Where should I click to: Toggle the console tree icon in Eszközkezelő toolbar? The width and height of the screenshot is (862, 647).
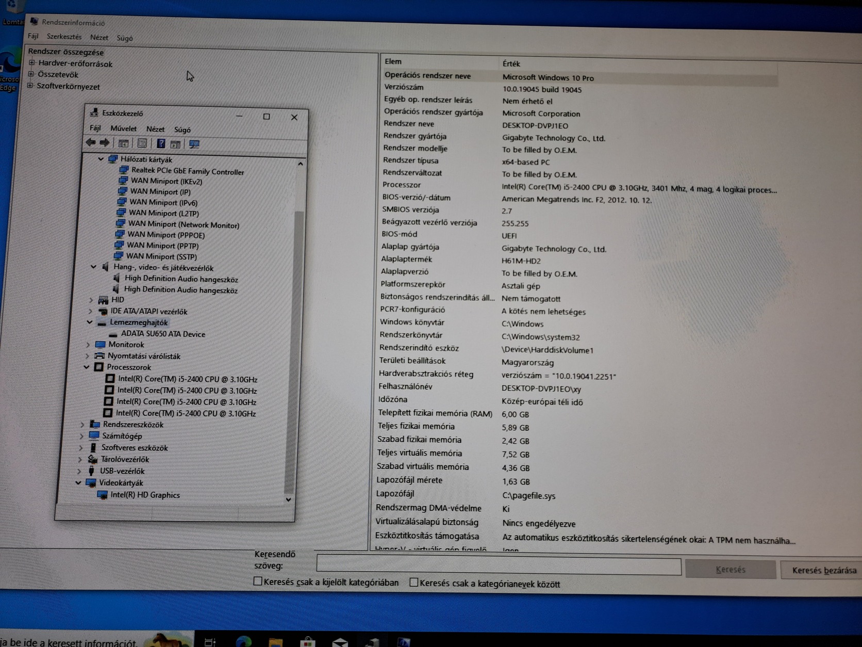pos(124,143)
